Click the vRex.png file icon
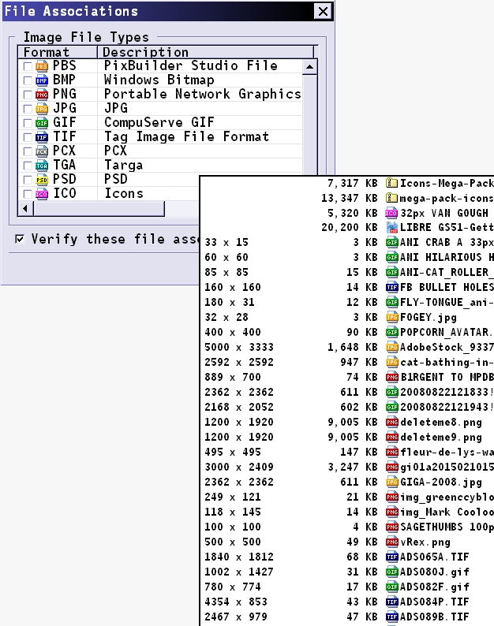Screen dimensions: 494x626 [x=391, y=542]
